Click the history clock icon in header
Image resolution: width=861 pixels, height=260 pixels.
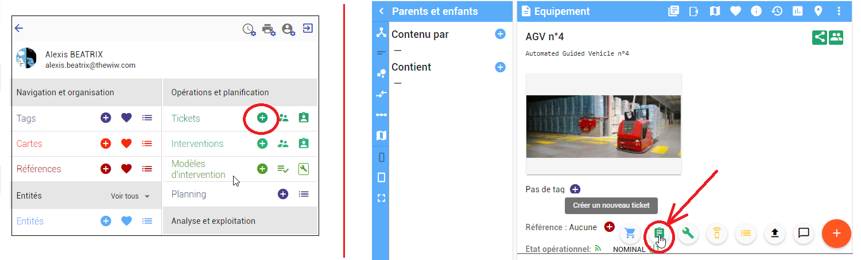click(x=777, y=11)
